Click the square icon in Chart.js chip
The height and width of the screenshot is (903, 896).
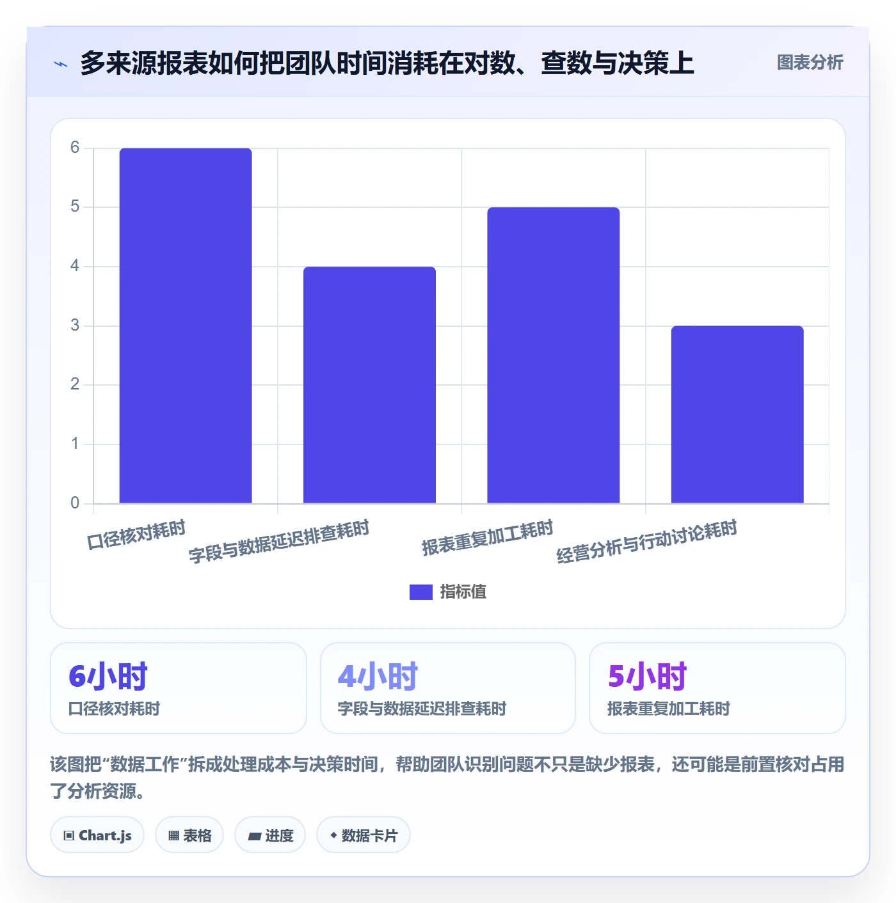(69, 836)
